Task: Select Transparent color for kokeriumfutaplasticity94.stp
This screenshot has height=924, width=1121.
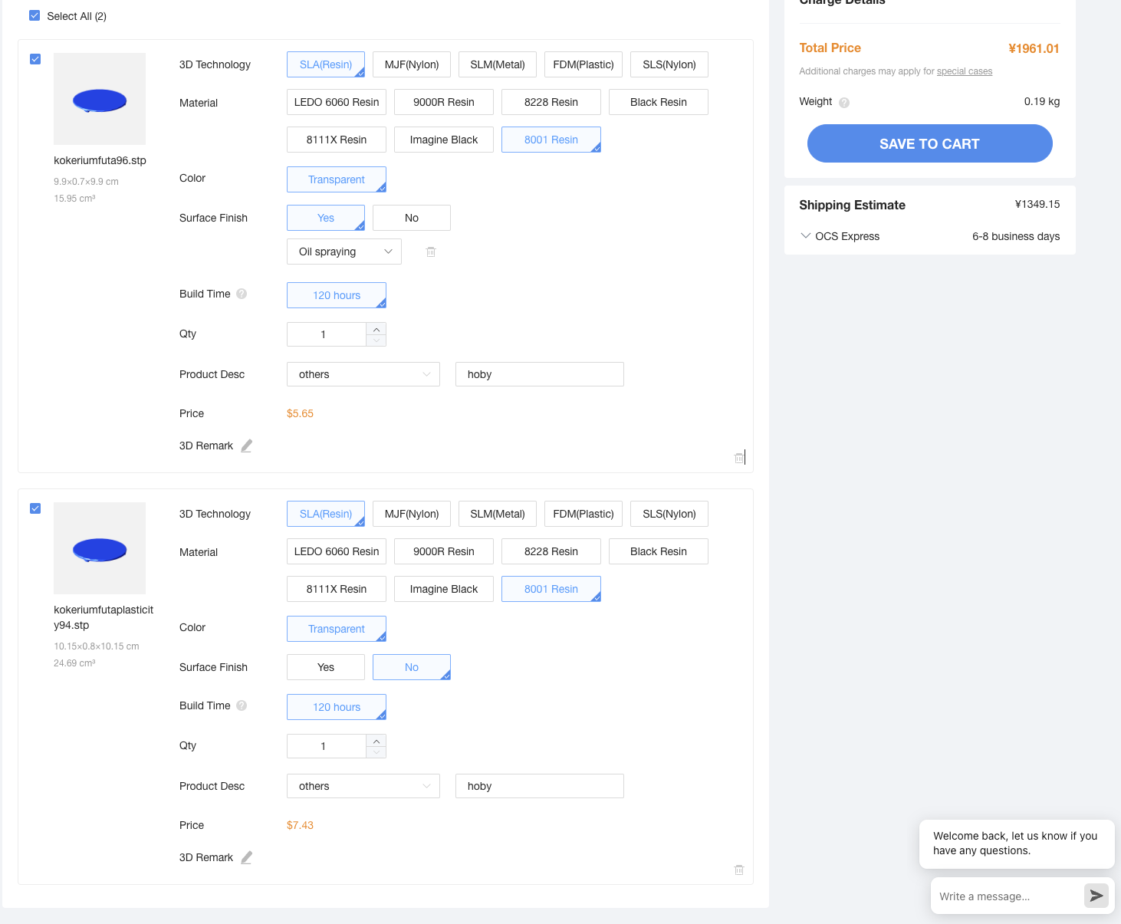Action: pyautogui.click(x=337, y=629)
